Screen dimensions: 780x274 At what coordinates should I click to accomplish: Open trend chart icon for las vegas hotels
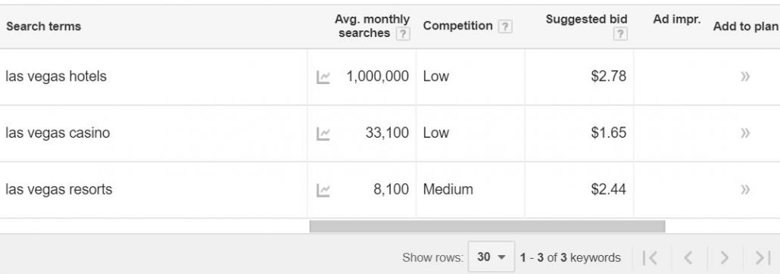click(x=323, y=77)
